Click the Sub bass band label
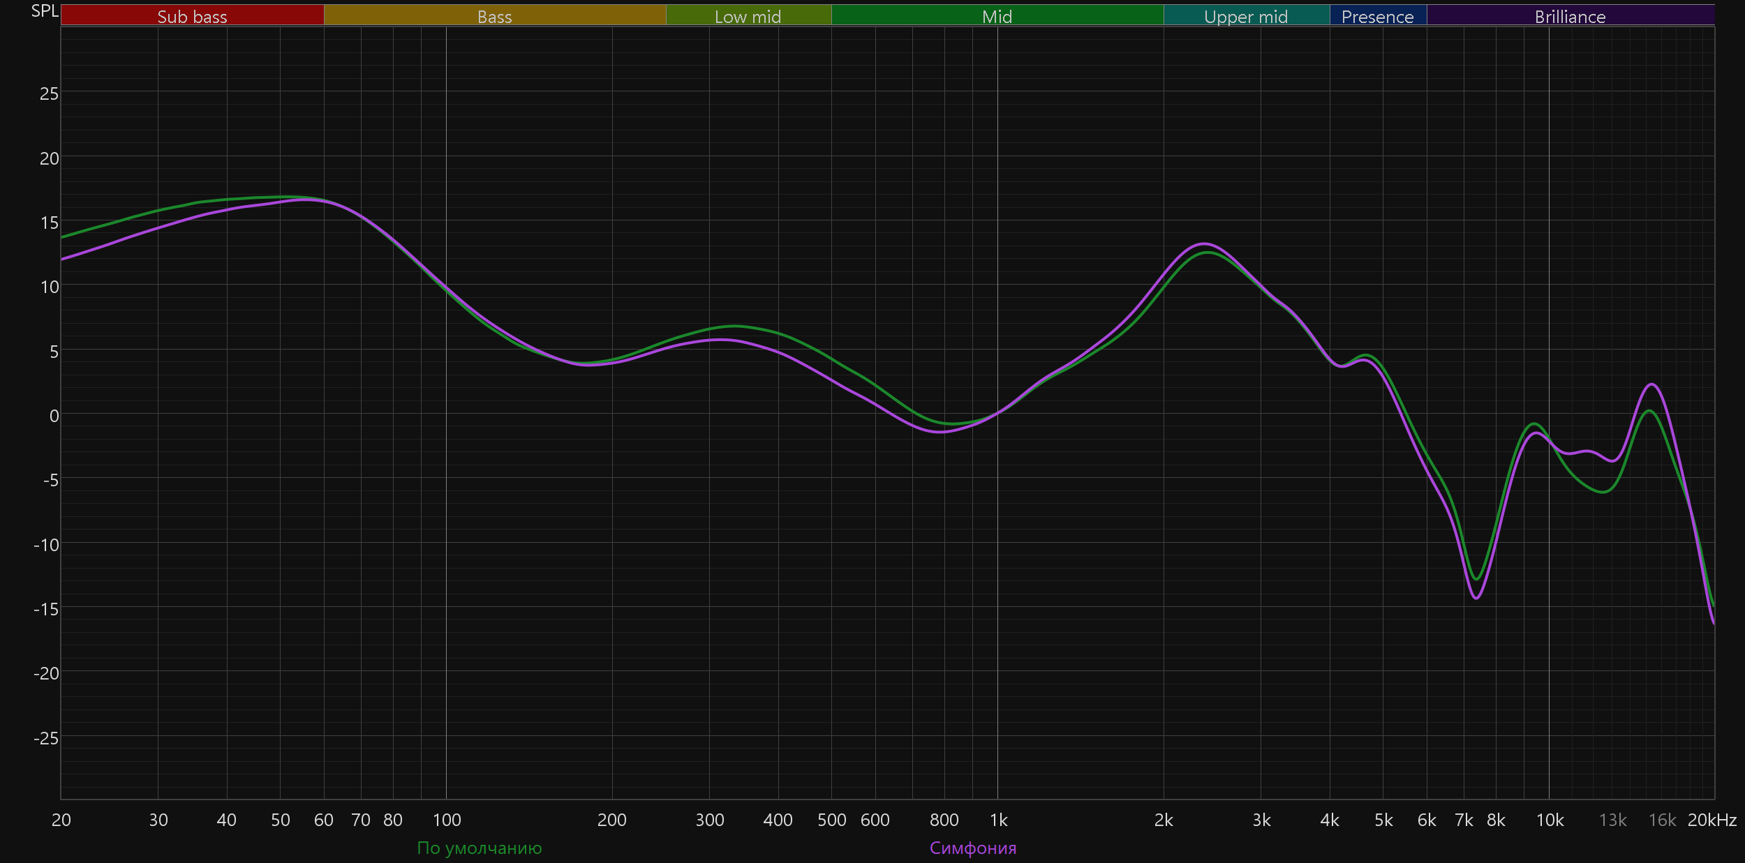 [192, 16]
